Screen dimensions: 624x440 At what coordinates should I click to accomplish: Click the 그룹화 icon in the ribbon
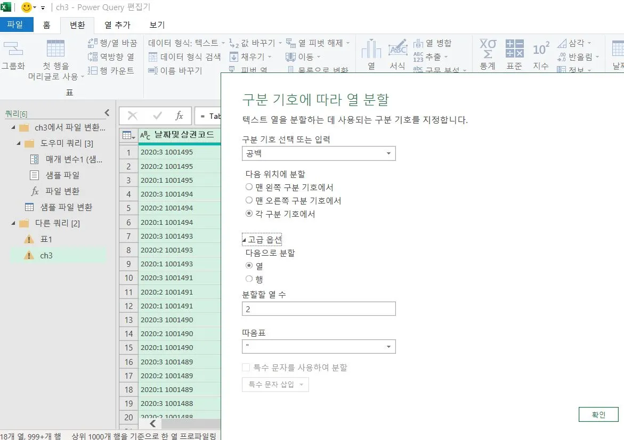pos(13,49)
